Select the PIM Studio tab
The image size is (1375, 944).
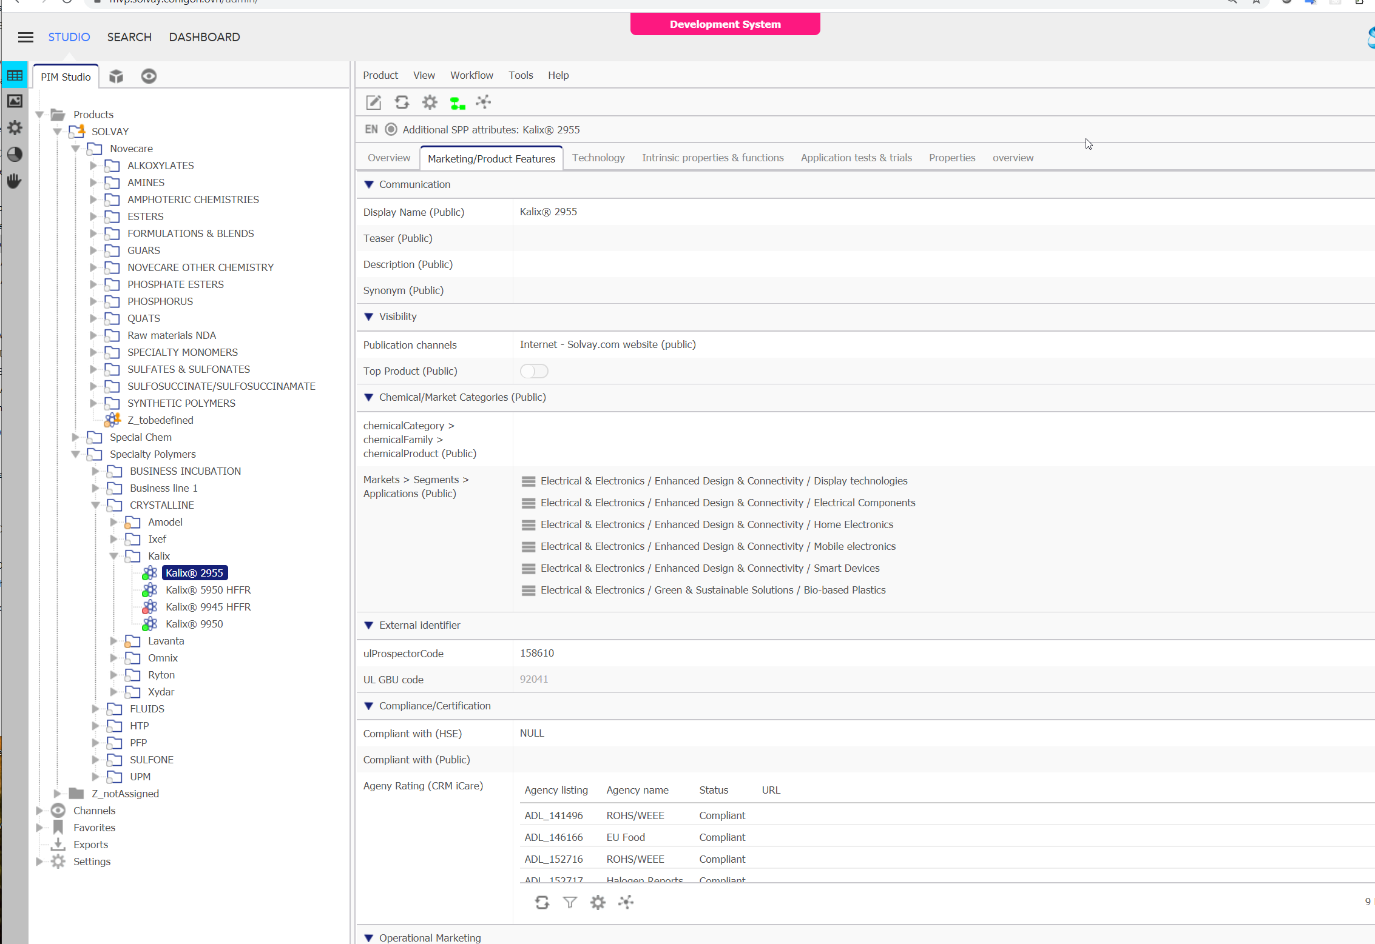pyautogui.click(x=66, y=77)
